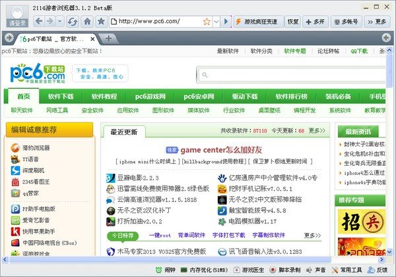Toggle the 声音 sound status item
The height and width of the screenshot is (277, 396).
coord(315,270)
